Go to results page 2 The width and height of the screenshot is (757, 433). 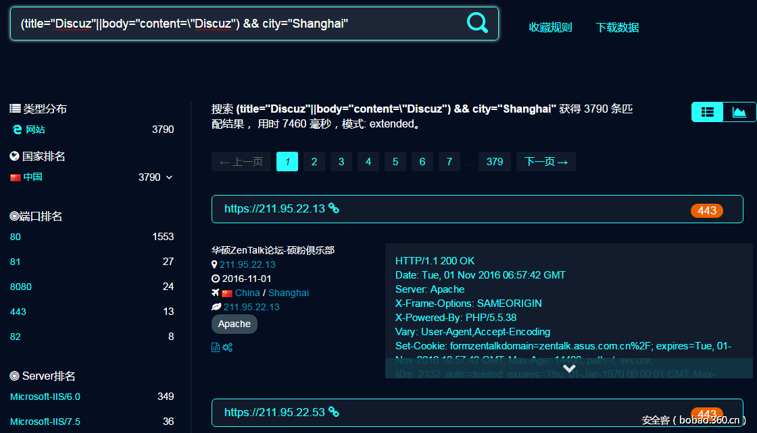[314, 162]
